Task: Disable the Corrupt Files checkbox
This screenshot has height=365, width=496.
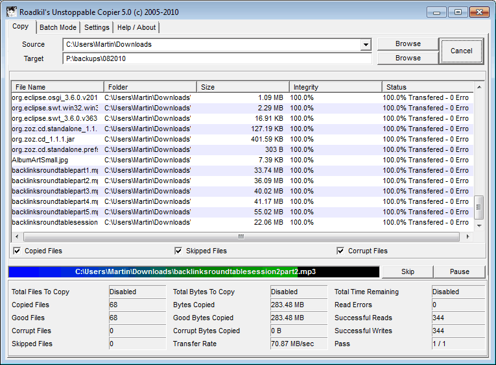Action: pos(340,251)
